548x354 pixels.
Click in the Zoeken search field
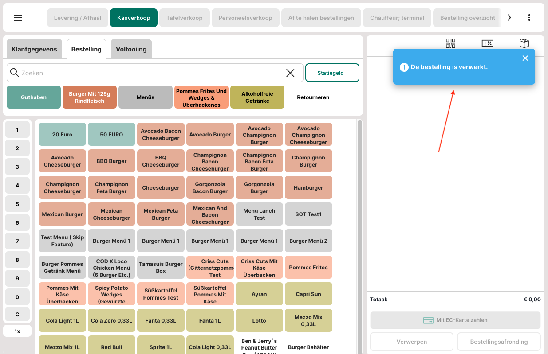pos(151,73)
